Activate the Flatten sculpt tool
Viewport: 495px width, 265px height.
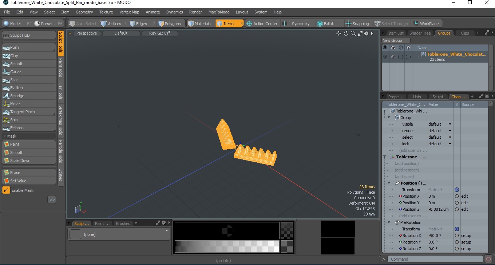point(29,88)
